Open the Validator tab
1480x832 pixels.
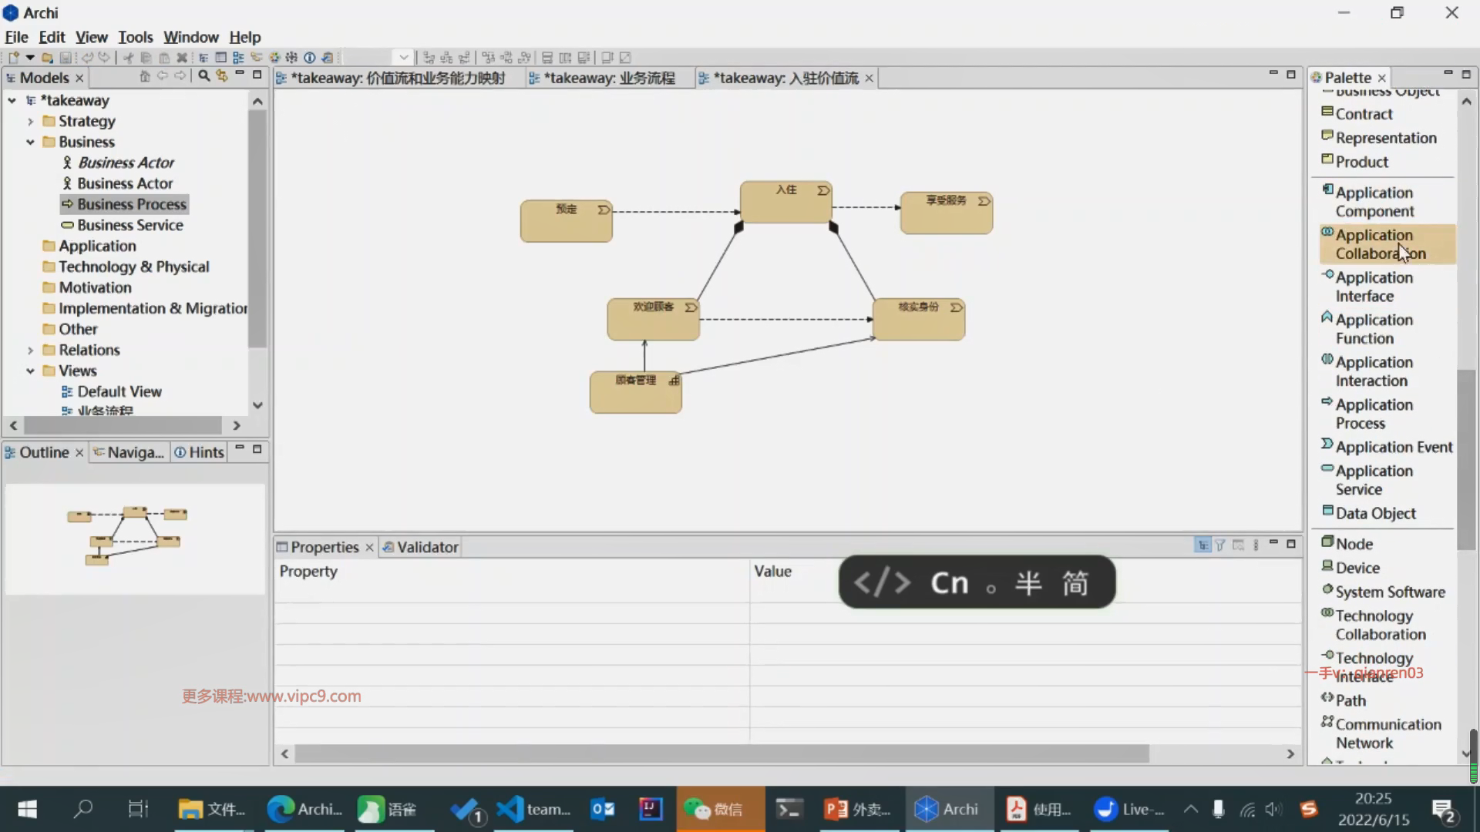[427, 547]
